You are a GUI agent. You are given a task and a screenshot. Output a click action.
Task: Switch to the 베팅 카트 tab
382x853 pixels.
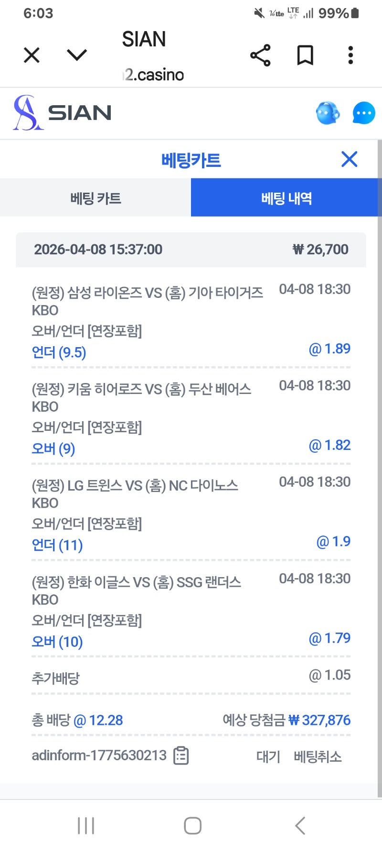(95, 198)
